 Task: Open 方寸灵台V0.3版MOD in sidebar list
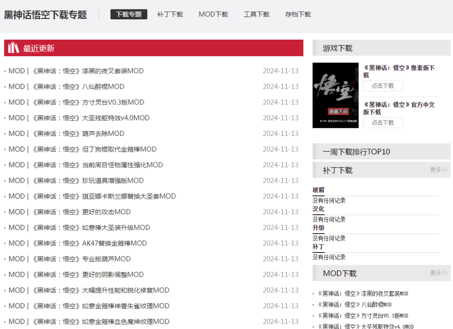(x=362, y=315)
